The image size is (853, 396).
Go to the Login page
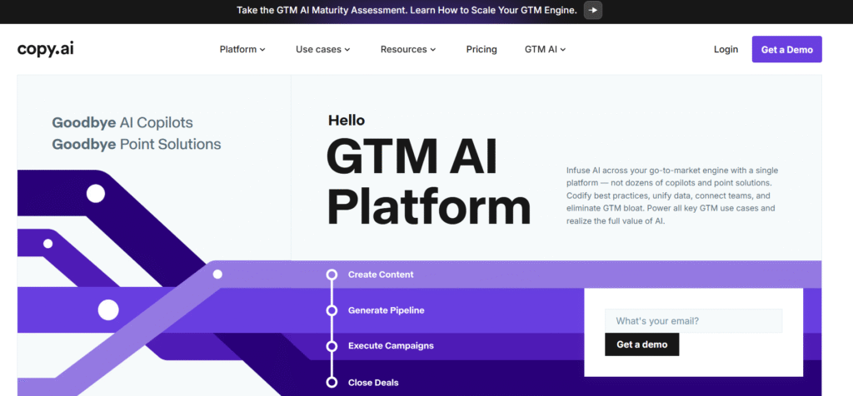tap(726, 49)
